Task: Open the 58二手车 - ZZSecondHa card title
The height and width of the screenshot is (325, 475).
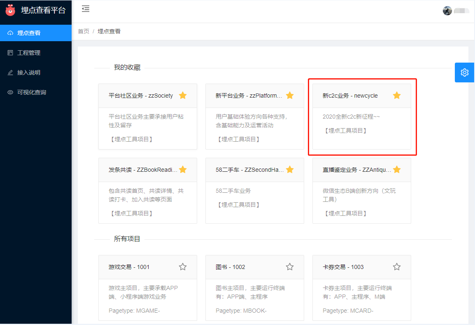Action: click(249, 170)
